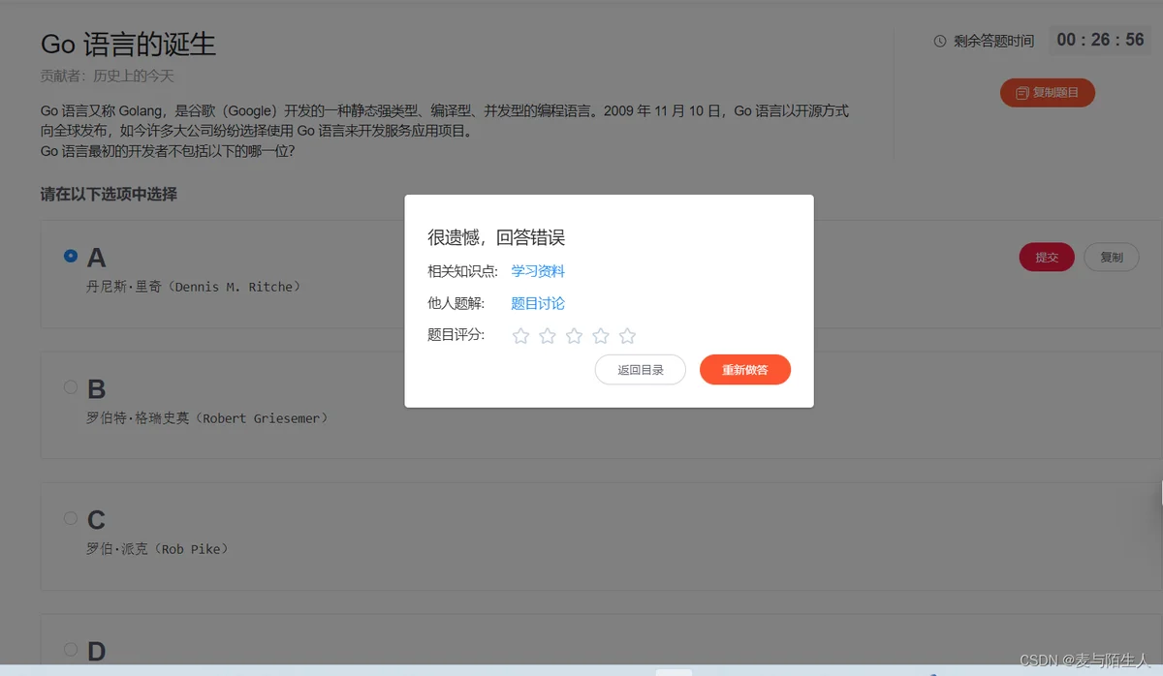Click the 返回目录 button
1163x676 pixels.
pyautogui.click(x=641, y=370)
